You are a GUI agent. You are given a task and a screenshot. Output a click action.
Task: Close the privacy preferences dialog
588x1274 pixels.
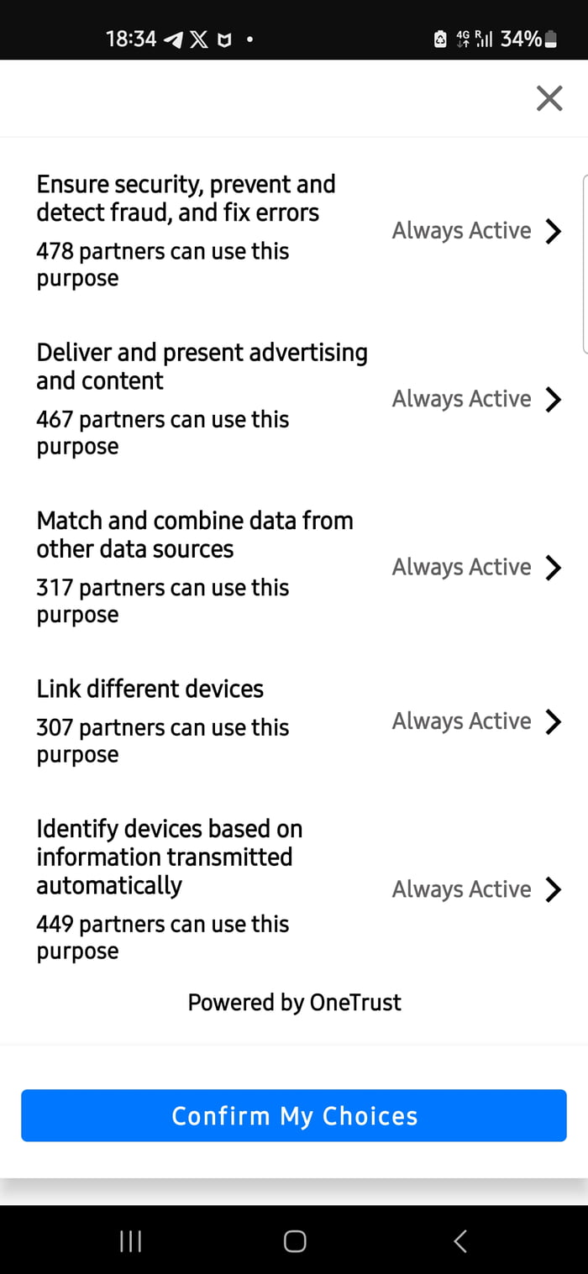(549, 98)
